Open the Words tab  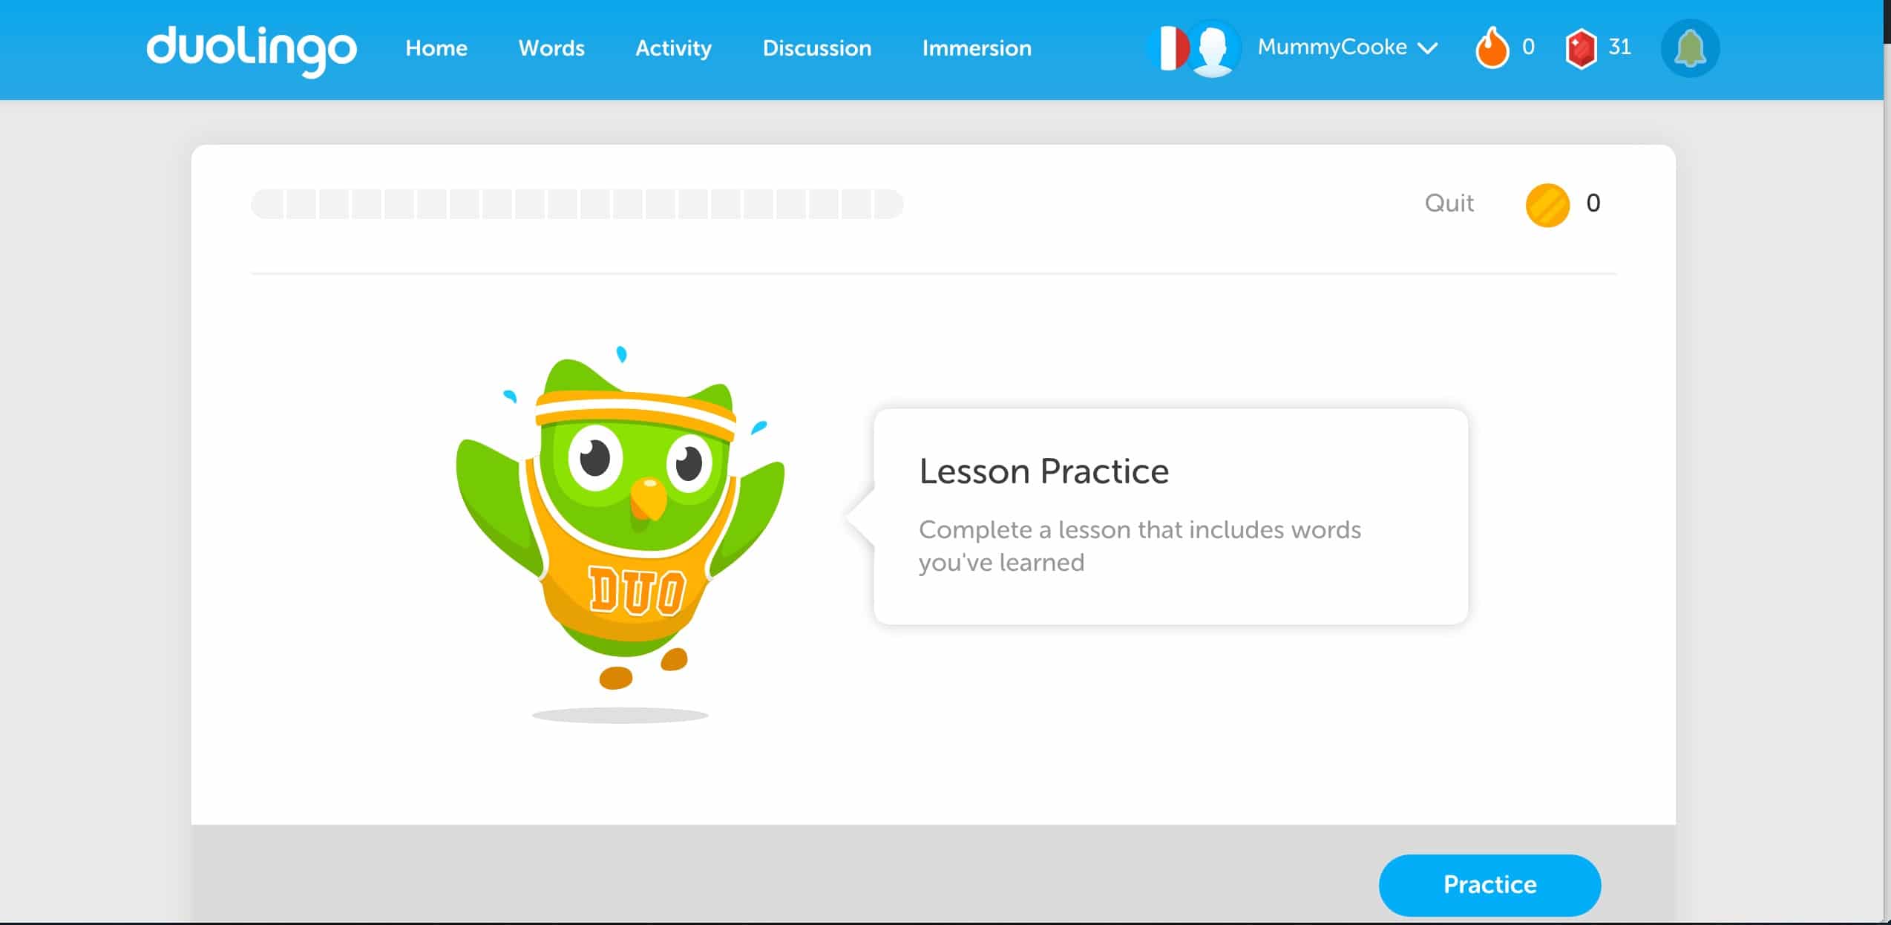[551, 48]
